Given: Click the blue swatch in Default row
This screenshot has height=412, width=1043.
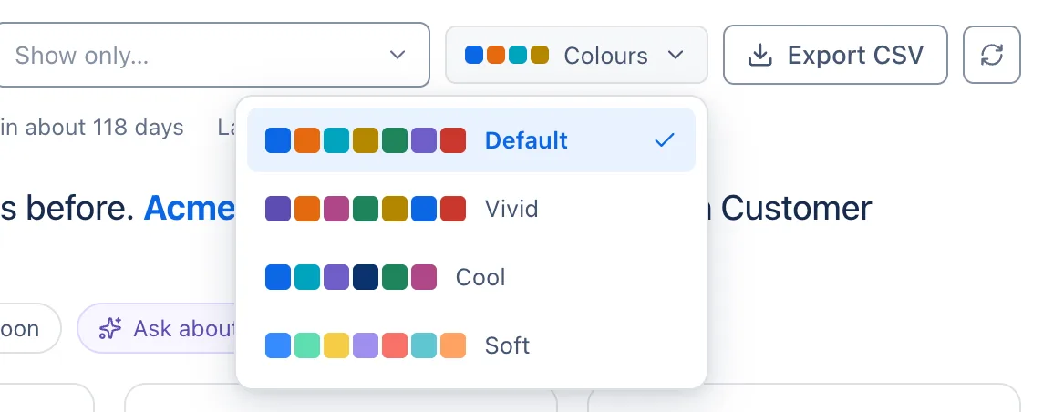Looking at the screenshot, I should [x=278, y=140].
